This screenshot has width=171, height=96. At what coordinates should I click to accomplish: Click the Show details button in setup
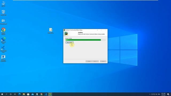click(x=69, y=42)
